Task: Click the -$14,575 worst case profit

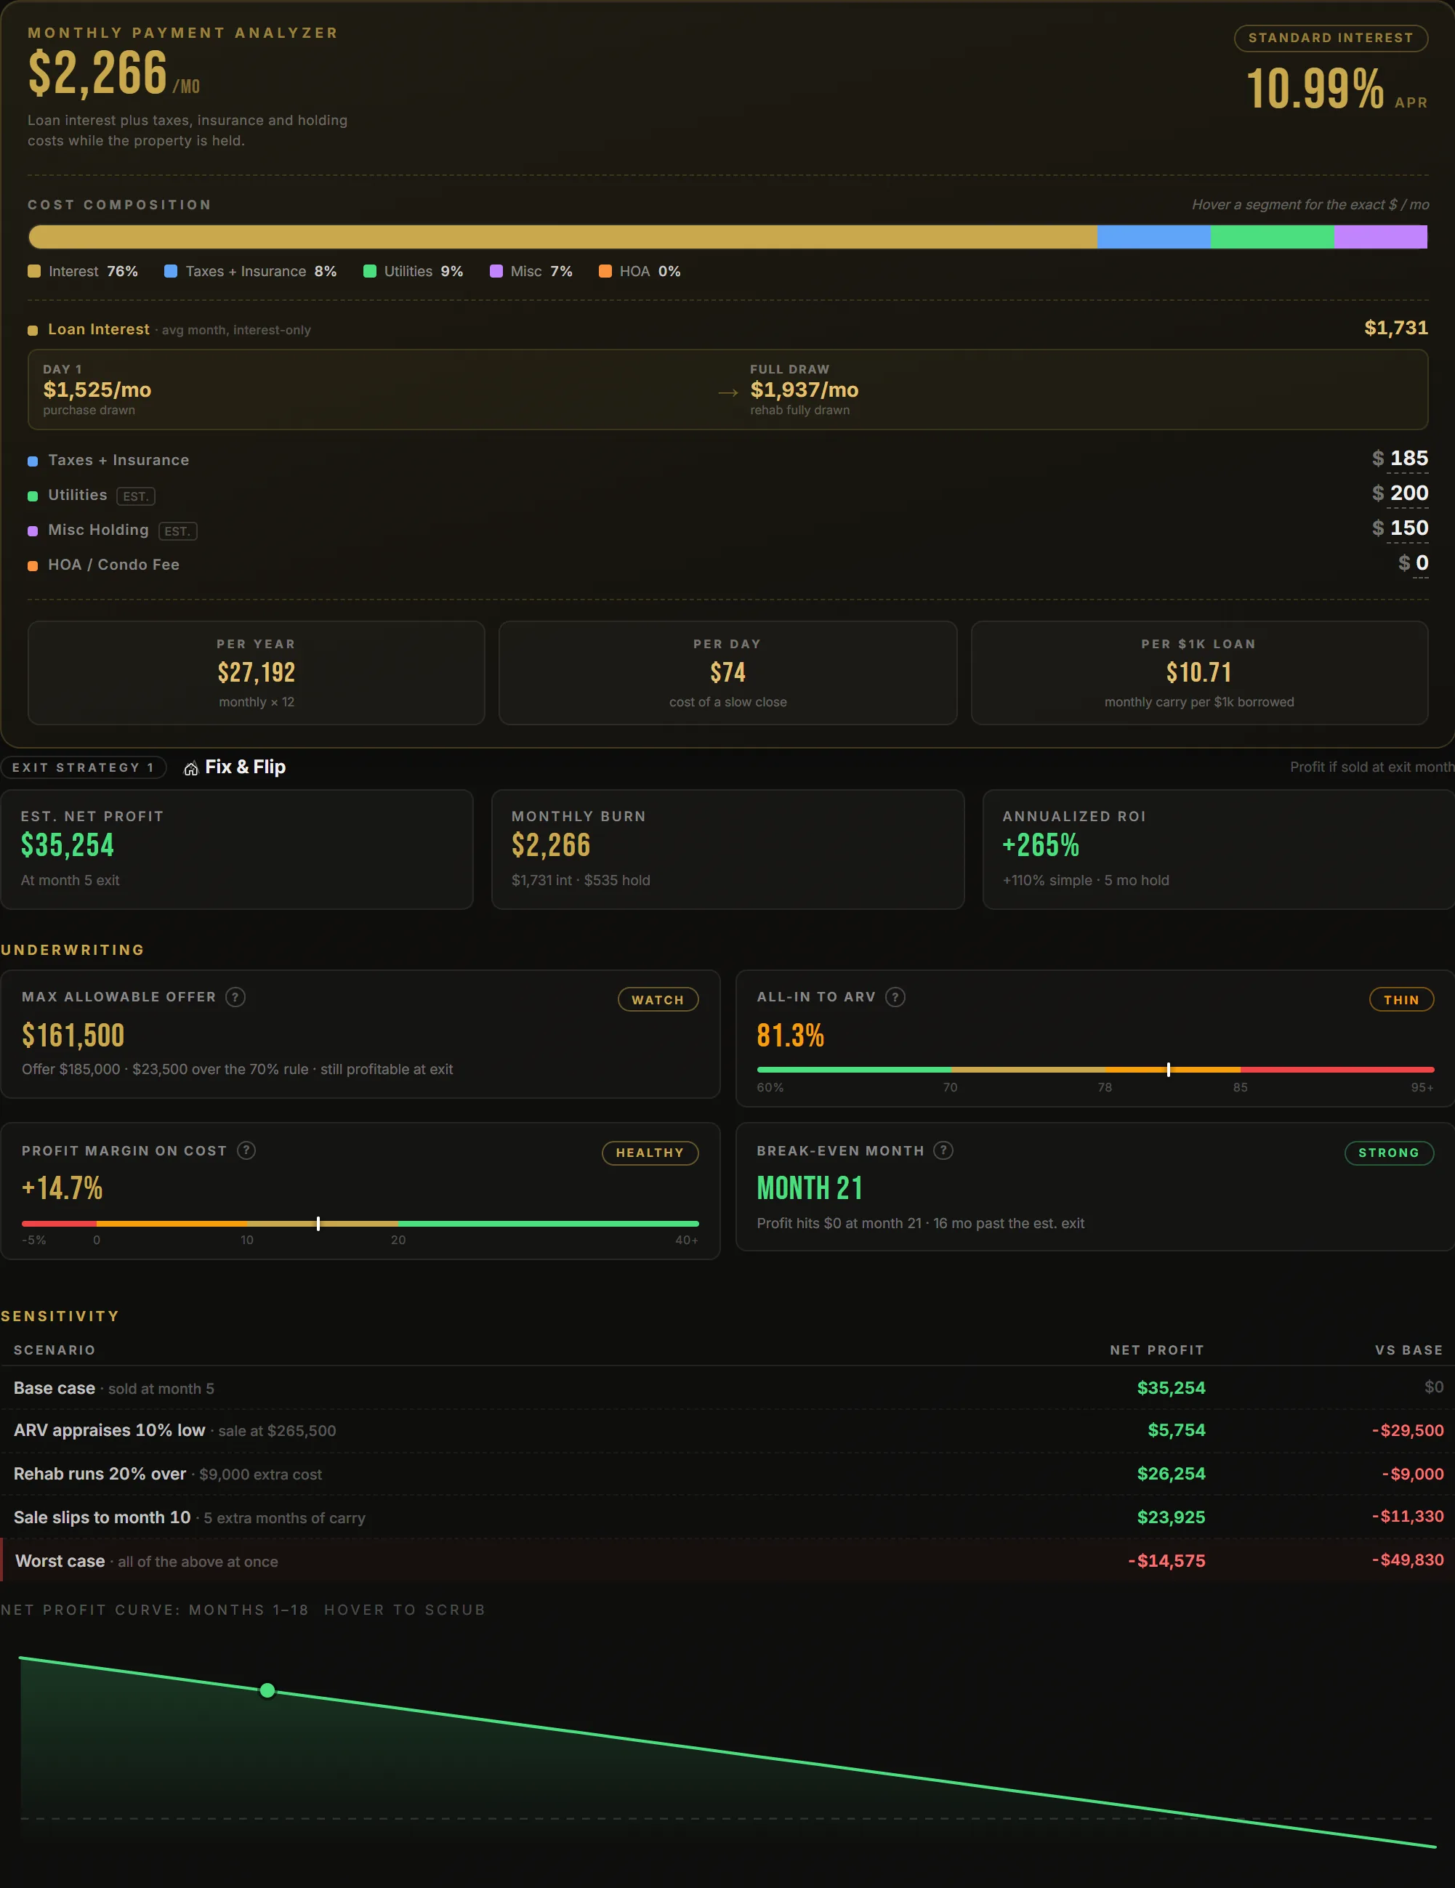Action: 1166,1561
